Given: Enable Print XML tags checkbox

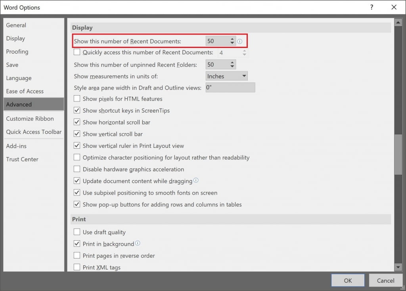Looking at the screenshot, I should pos(77,267).
